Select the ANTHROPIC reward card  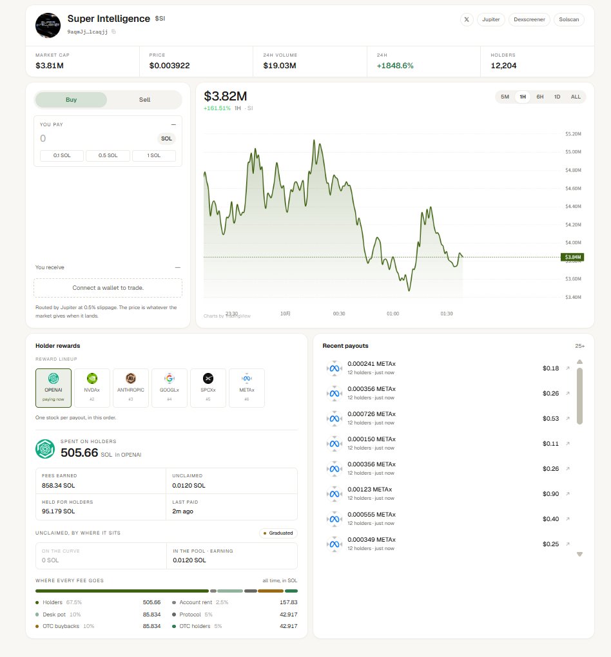[130, 388]
